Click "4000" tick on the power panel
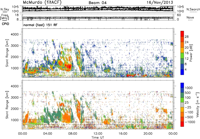Image resolution: width=200 pixels, height=139 pixels. 14,34
